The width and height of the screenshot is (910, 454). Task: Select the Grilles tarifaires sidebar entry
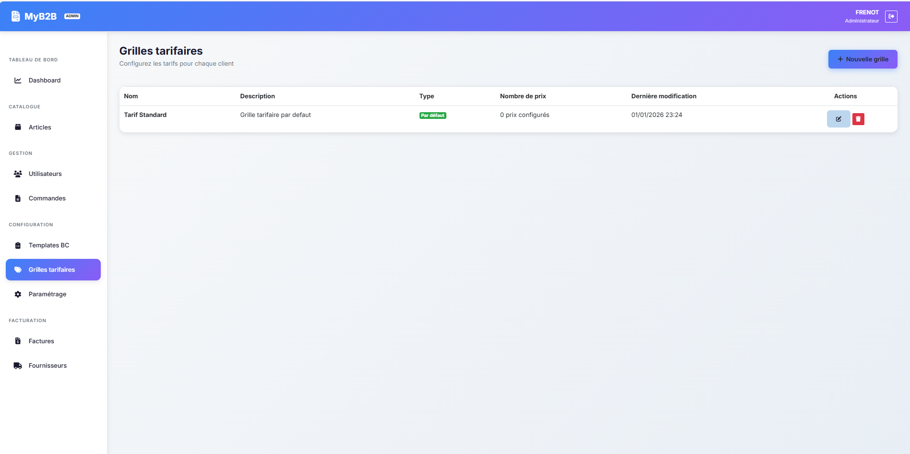click(52, 270)
